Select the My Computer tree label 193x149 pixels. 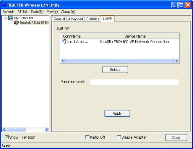(24, 18)
